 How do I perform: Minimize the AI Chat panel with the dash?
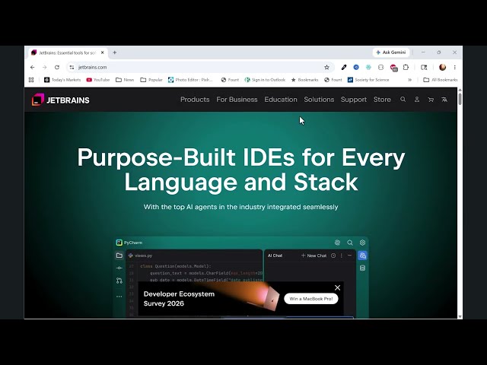349,255
